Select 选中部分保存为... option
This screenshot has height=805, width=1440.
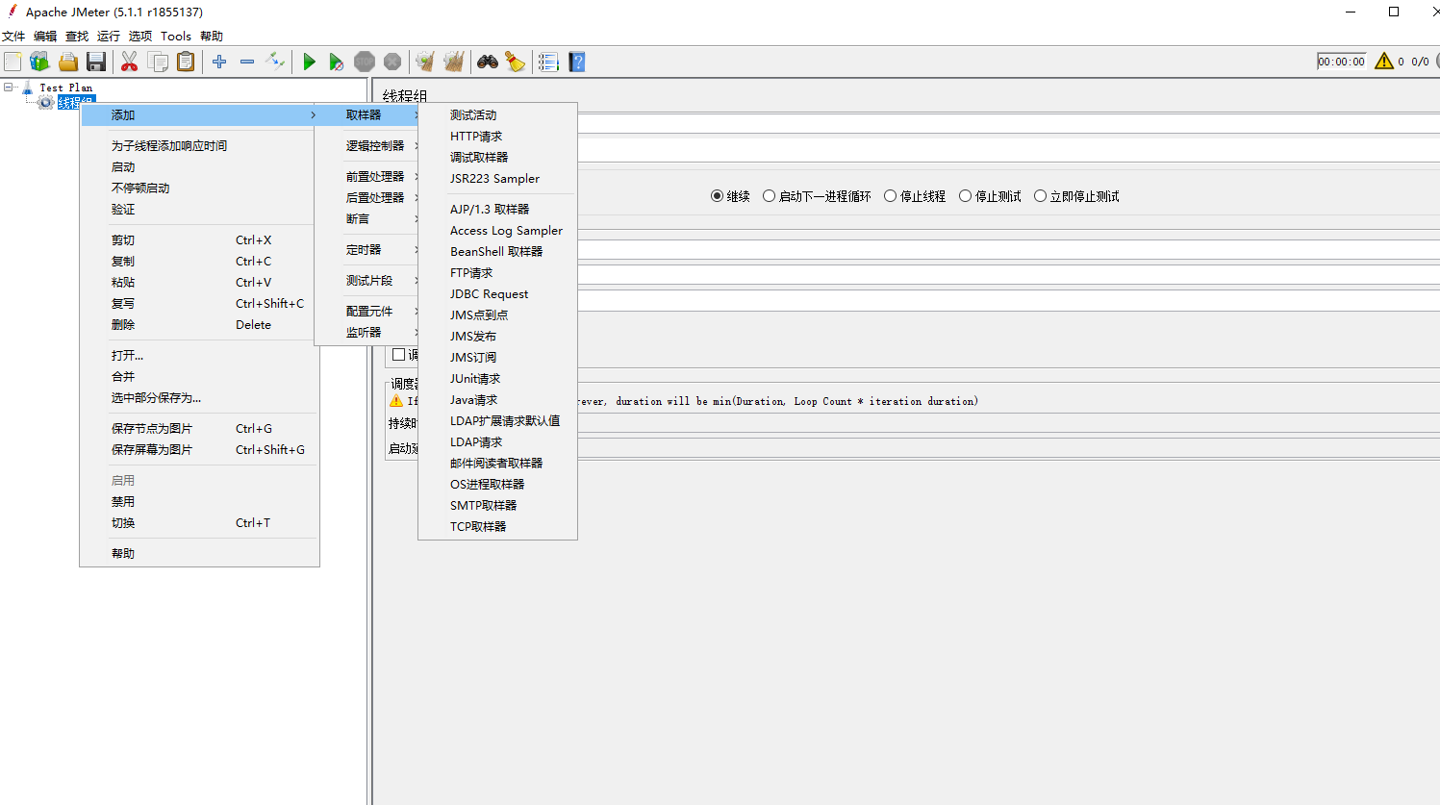point(199,398)
